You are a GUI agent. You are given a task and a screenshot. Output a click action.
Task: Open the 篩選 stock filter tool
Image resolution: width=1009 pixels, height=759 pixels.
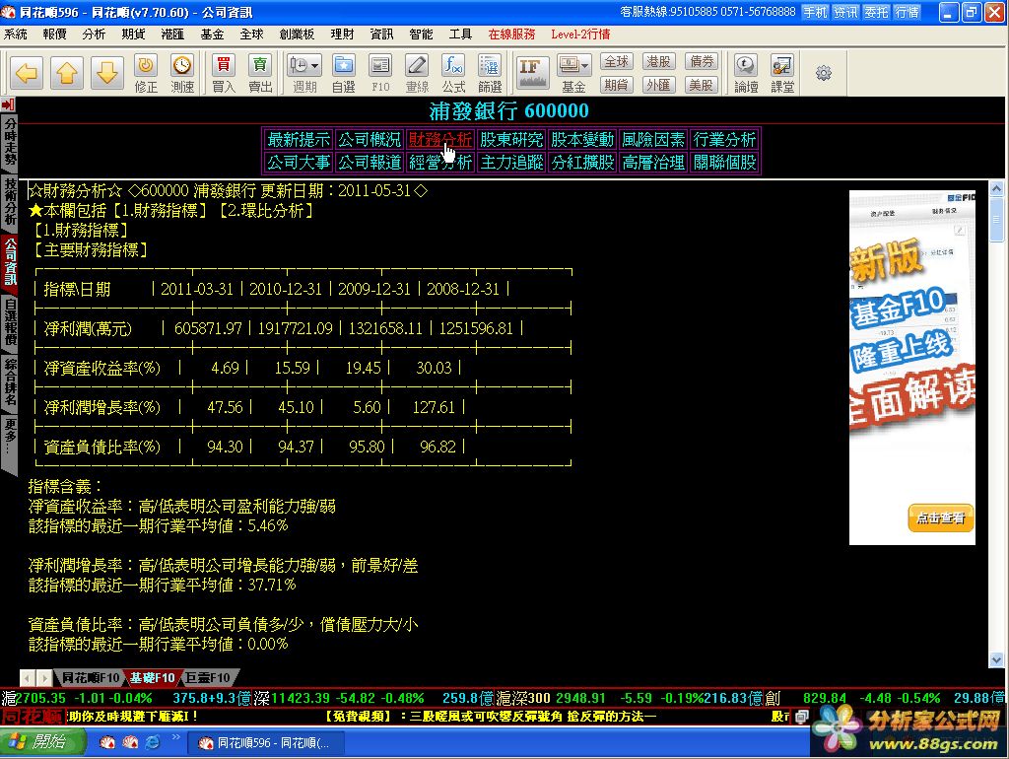point(490,73)
